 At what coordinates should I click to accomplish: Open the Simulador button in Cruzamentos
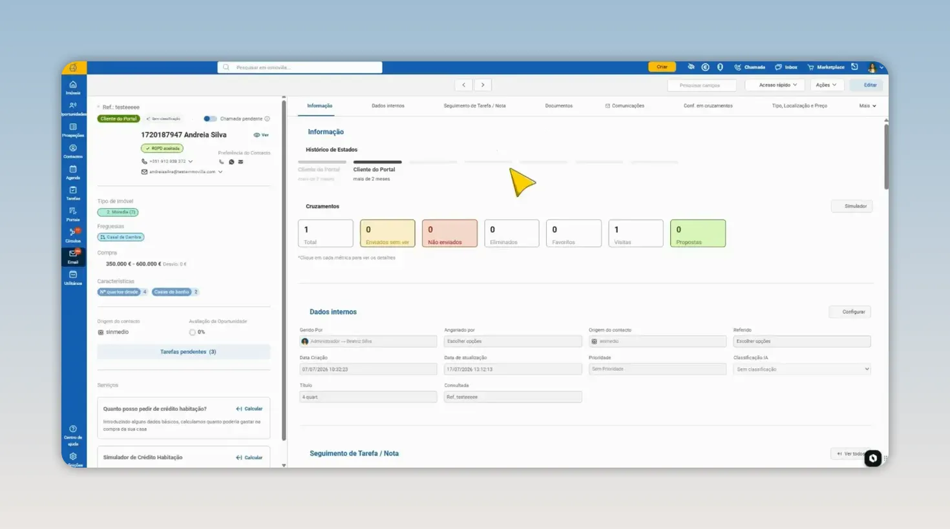852,206
